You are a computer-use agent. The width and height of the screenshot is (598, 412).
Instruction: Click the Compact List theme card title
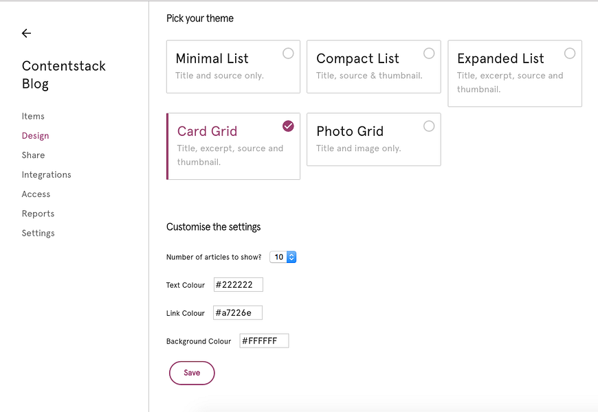click(357, 58)
